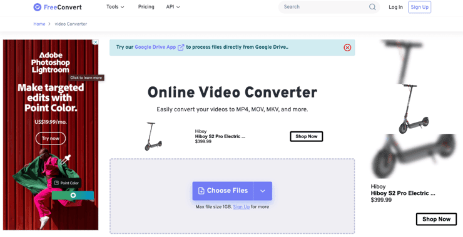
Task: Click the Try now button in Lightroom ad
Action: coord(51,138)
